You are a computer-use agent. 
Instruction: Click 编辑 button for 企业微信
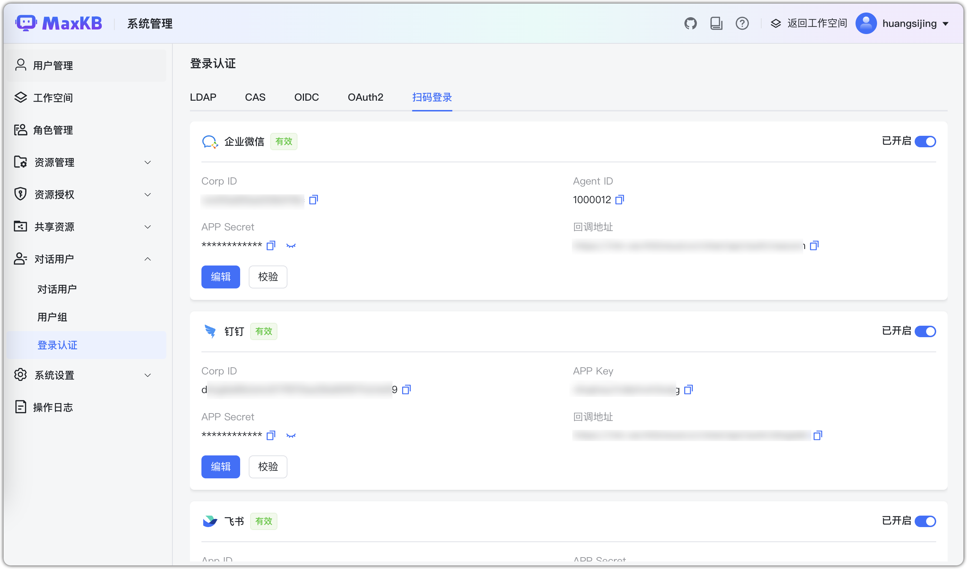(x=220, y=277)
